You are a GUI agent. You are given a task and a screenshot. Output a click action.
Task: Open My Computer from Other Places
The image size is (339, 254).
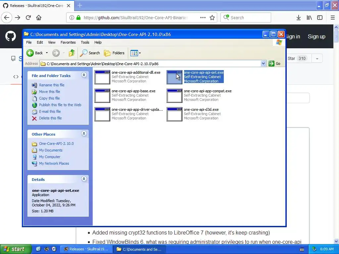click(x=50, y=157)
